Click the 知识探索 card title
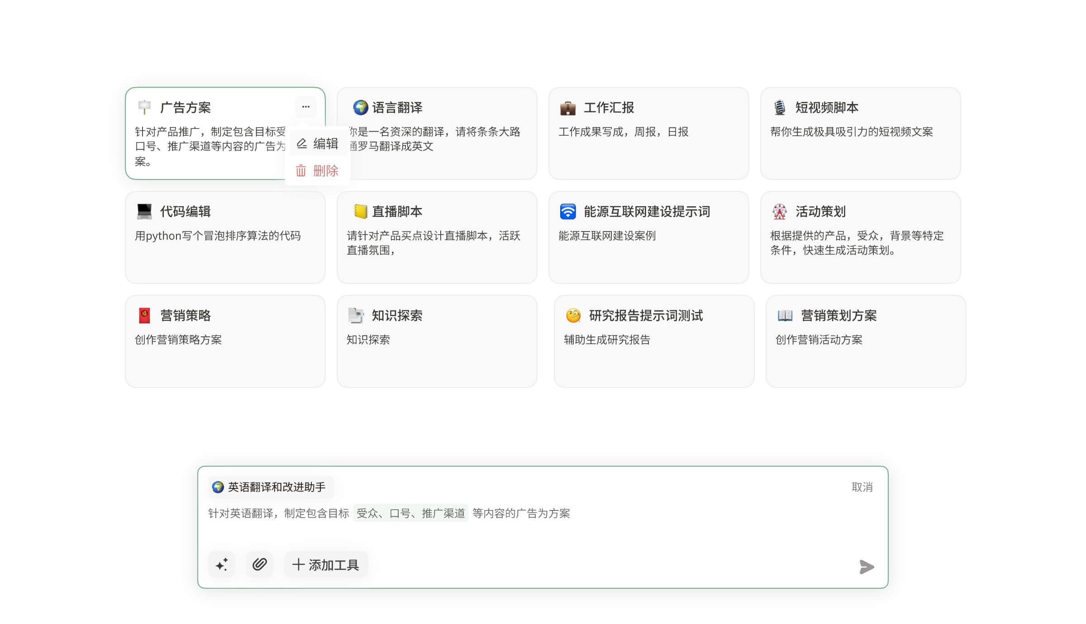This screenshot has height=624, width=1086. (397, 315)
